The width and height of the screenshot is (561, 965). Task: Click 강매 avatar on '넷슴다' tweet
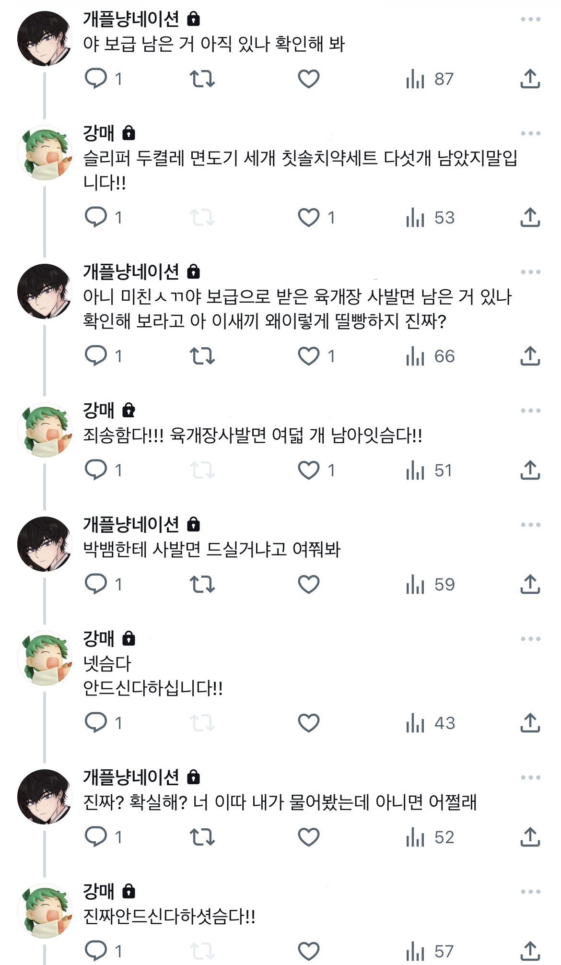coord(45,658)
